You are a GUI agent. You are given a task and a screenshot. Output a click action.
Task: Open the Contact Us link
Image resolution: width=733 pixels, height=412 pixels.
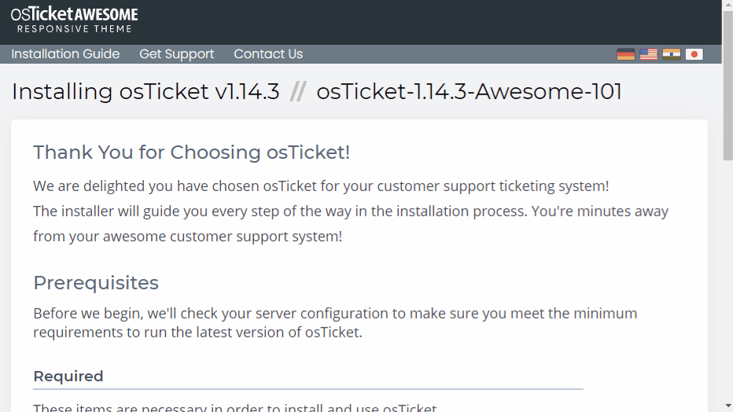[268, 54]
